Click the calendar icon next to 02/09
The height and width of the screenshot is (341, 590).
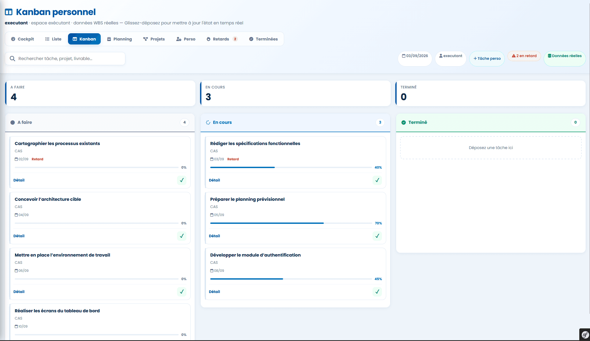[16, 159]
